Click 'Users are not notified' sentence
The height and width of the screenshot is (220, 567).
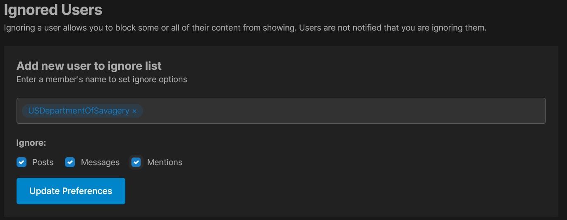(x=392, y=28)
